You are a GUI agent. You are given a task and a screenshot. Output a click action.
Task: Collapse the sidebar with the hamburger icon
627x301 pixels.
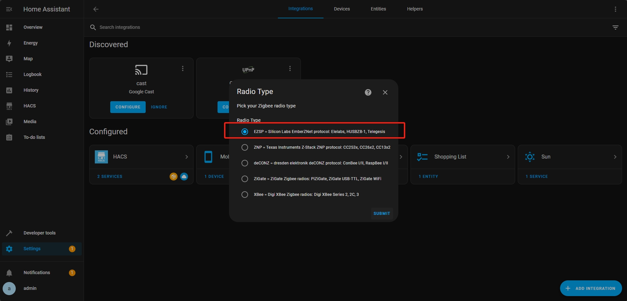9,9
